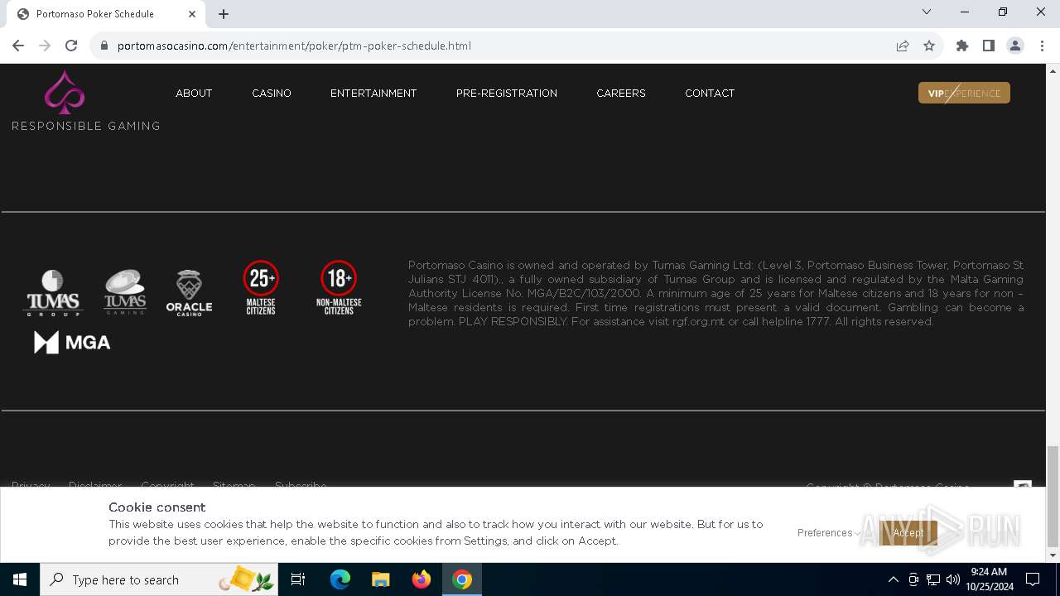Show hidden system tray icons
The image size is (1060, 596).
click(x=893, y=579)
